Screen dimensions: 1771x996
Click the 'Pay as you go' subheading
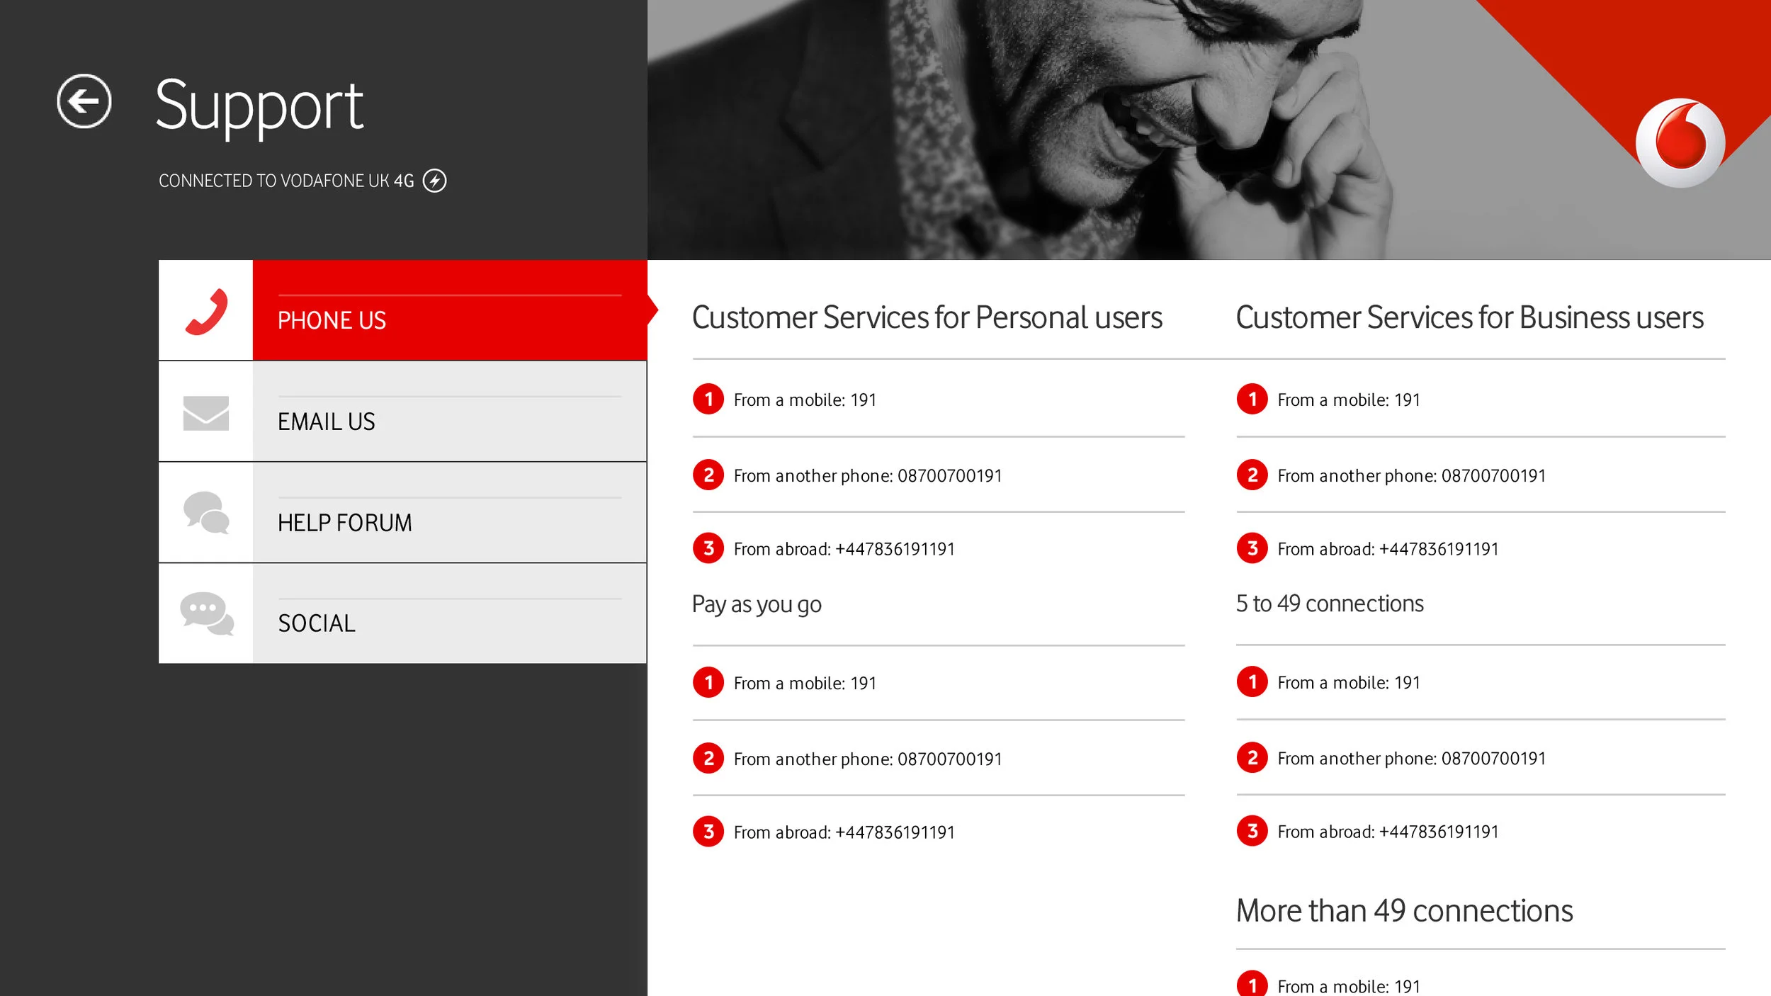pos(757,605)
